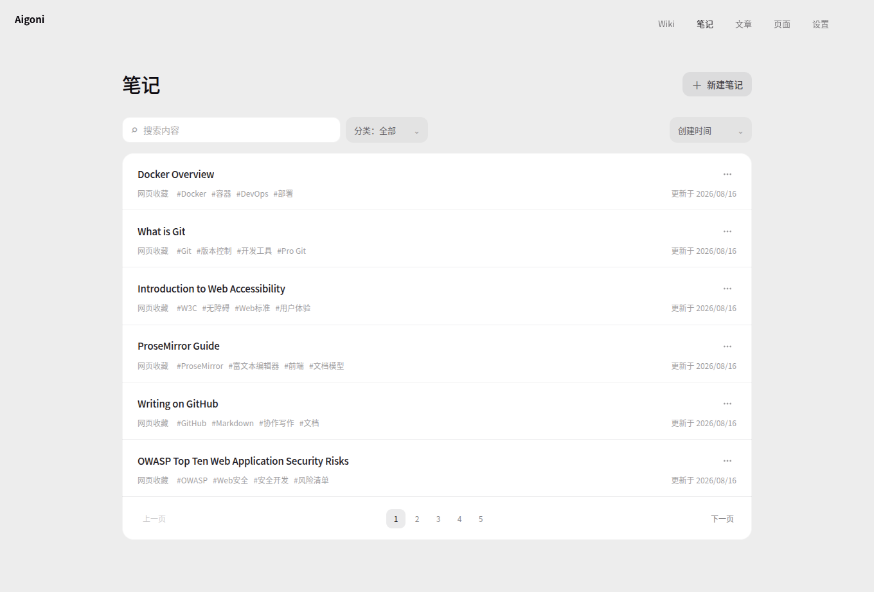Click the #无障碍 tag

tap(216, 308)
